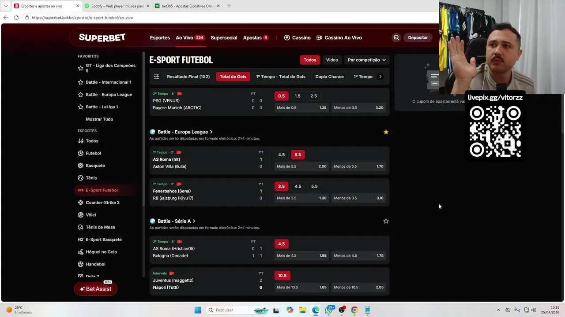
Task: Open Tênis de Mesa in sidebar
Action: tap(96, 227)
